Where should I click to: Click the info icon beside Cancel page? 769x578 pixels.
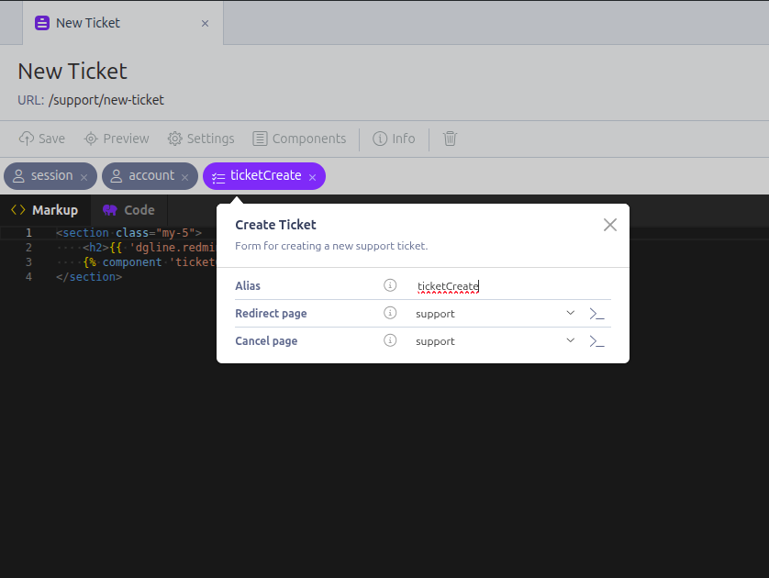tap(390, 340)
